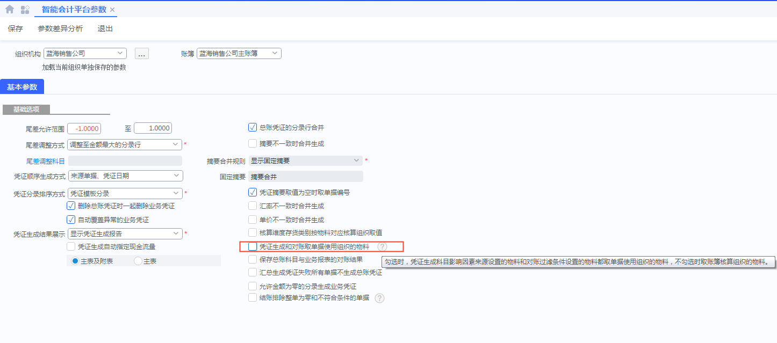Viewport: 777px width, 343px height.
Task: Open the organization selector ellipsis button
Action: pyautogui.click(x=142, y=54)
